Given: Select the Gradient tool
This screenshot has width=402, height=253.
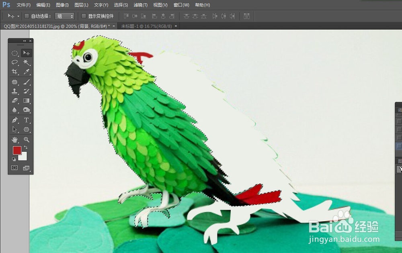Looking at the screenshot, I should [27, 101].
